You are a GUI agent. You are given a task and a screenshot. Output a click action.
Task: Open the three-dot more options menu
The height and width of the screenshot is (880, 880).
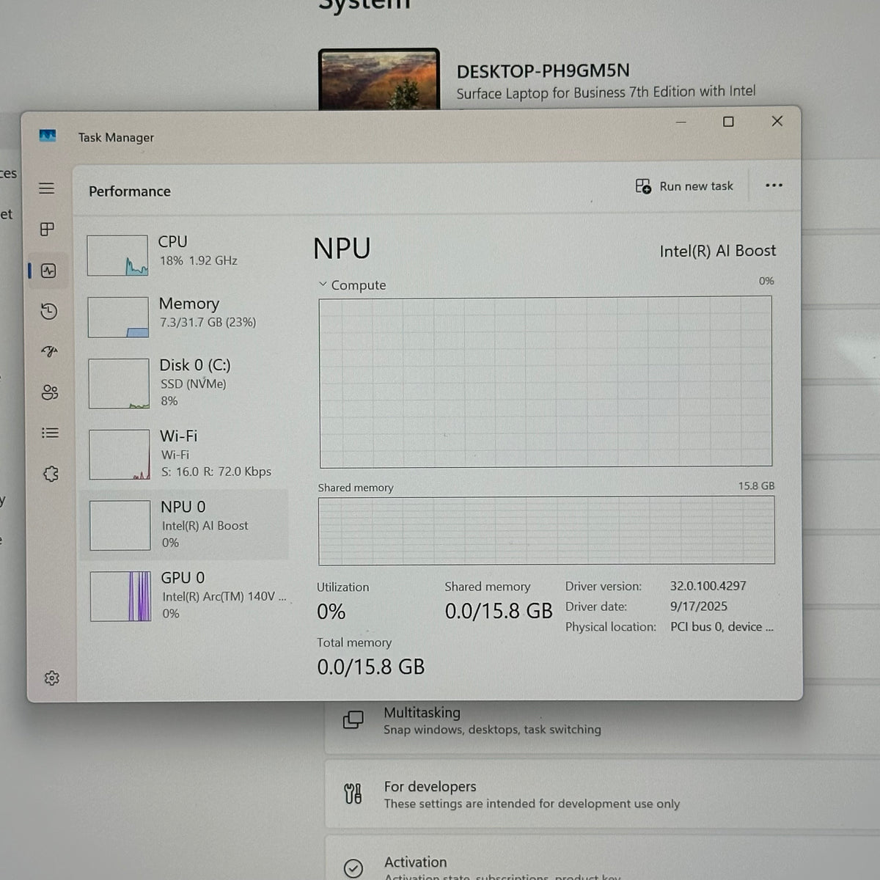[774, 186]
